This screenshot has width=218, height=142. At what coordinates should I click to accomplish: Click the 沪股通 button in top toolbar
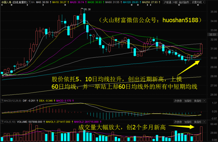click(x=168, y=2)
